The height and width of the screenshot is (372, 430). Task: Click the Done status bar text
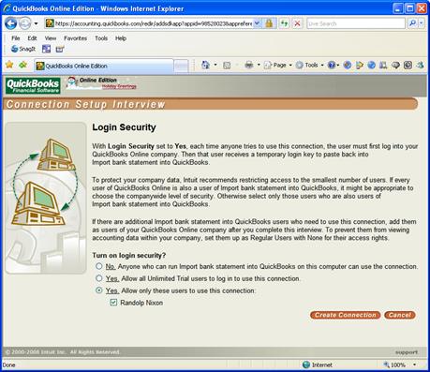coord(8,365)
